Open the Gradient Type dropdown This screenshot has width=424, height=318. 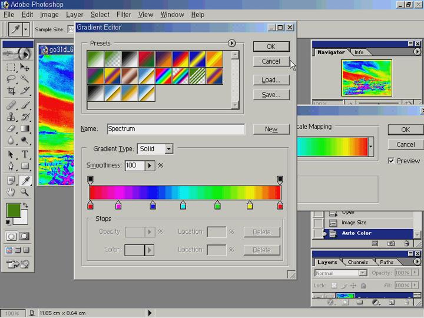click(x=169, y=149)
